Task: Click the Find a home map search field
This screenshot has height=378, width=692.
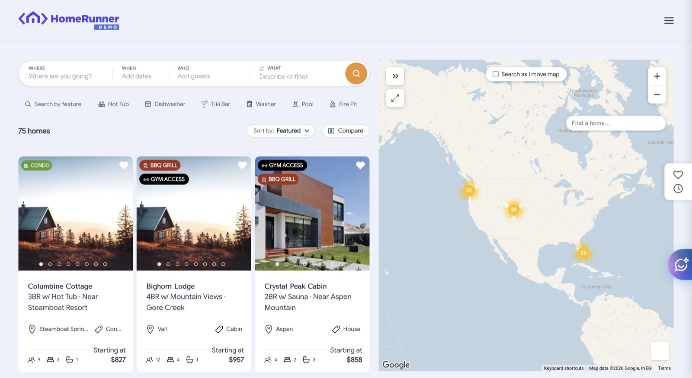Action: point(615,123)
